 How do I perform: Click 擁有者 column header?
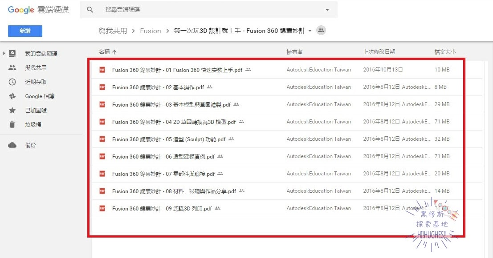click(294, 52)
